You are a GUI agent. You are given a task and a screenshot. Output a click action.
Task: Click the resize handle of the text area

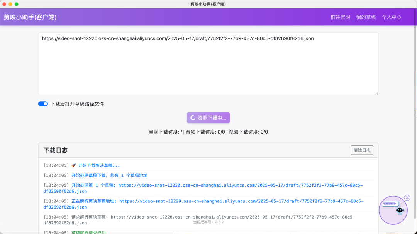click(x=376, y=93)
